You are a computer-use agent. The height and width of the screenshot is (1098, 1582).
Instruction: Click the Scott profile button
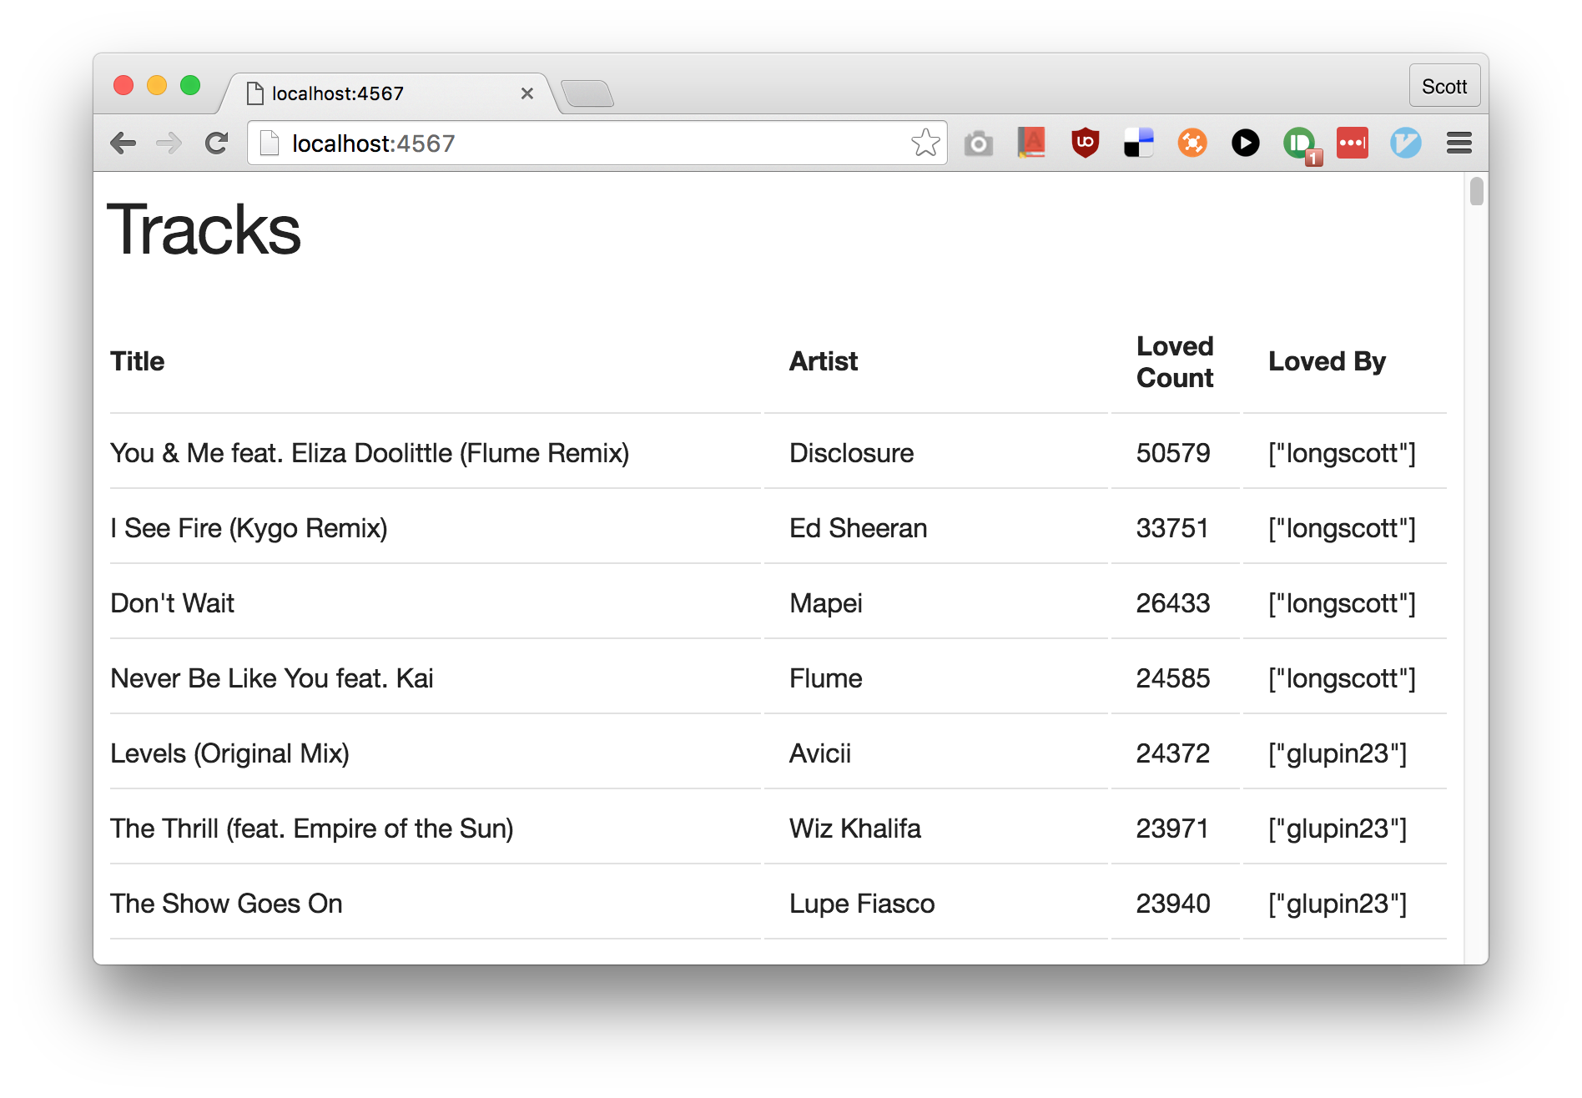(1444, 86)
